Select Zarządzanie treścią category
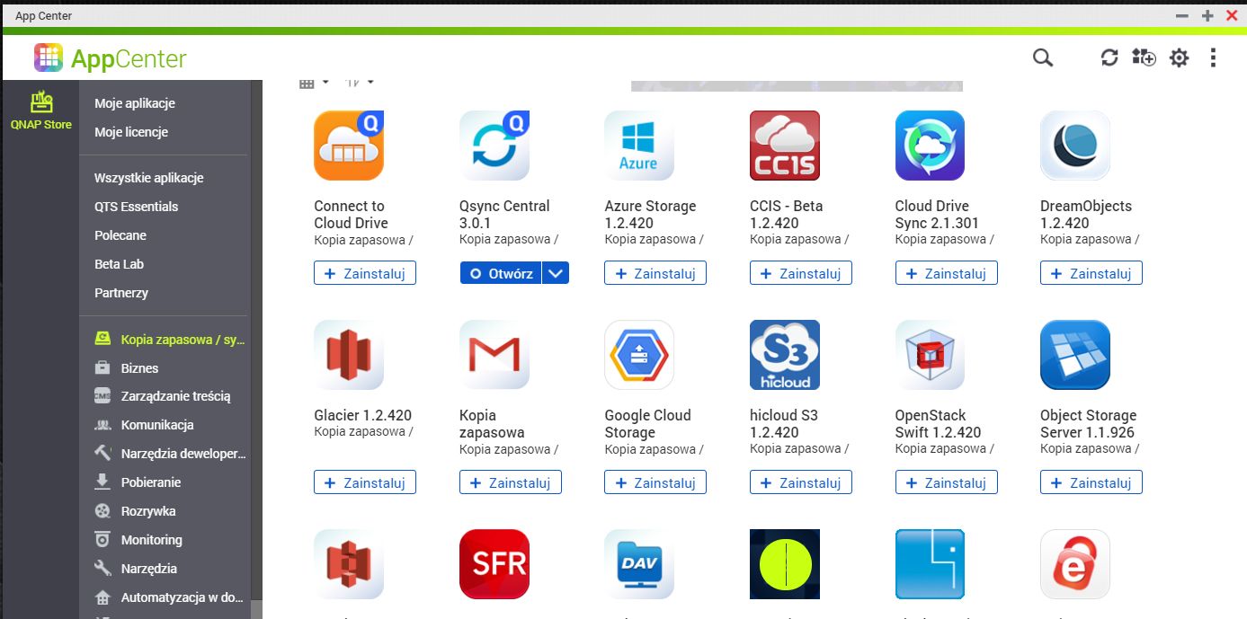Screen dimensions: 1247x619 pyautogui.click(x=165, y=396)
